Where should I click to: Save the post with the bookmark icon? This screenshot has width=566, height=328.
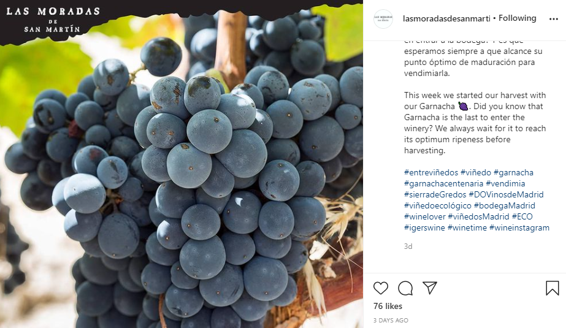pyautogui.click(x=552, y=288)
